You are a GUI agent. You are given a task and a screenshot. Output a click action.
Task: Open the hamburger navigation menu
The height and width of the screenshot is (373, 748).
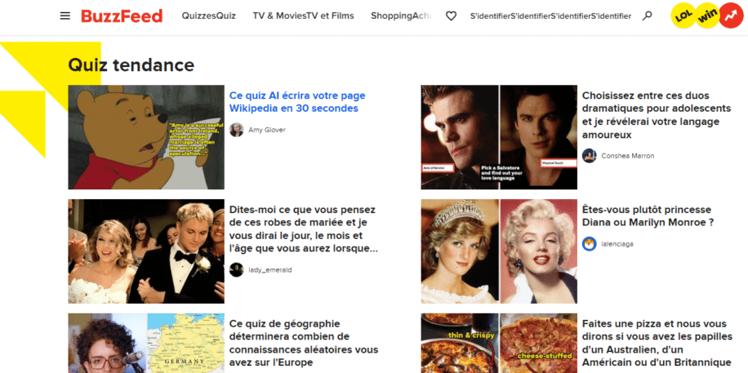click(x=65, y=16)
